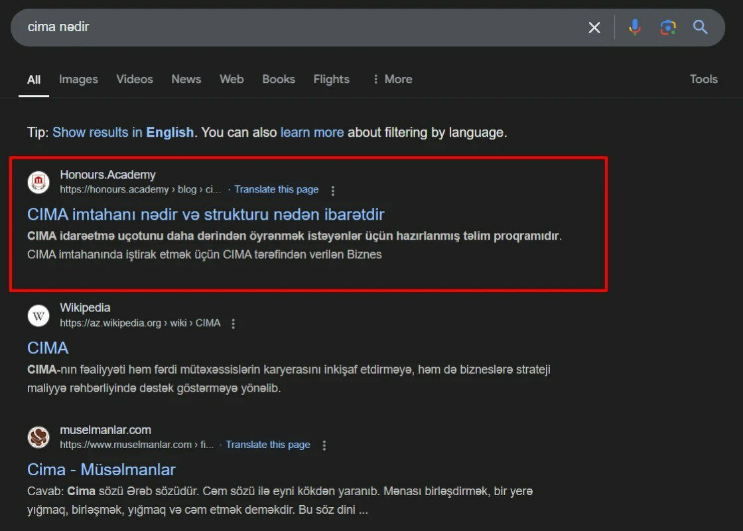Click the Wikipedia favicon icon
The width and height of the screenshot is (743, 531).
click(x=38, y=315)
